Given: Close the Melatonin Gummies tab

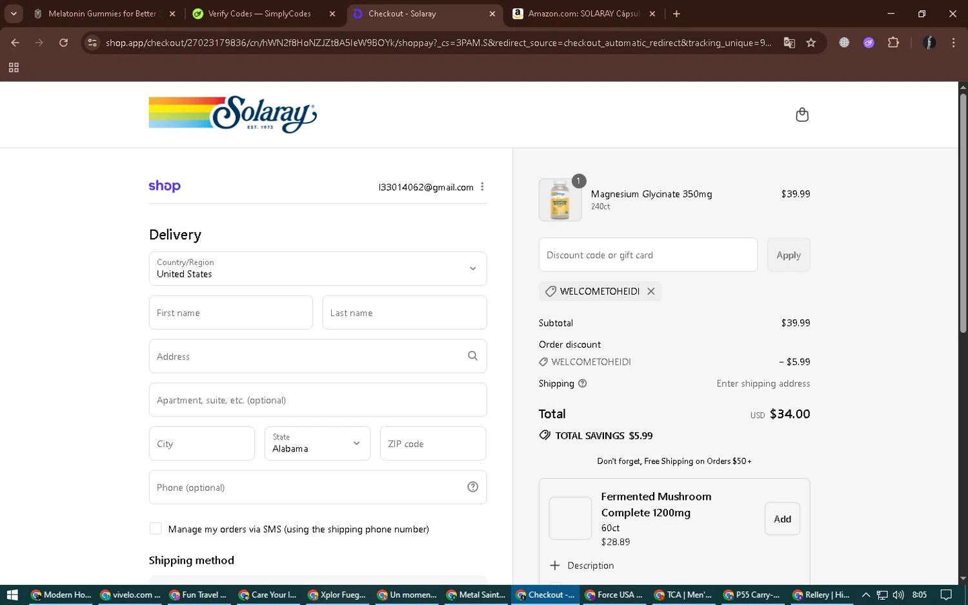Looking at the screenshot, I should click(172, 14).
